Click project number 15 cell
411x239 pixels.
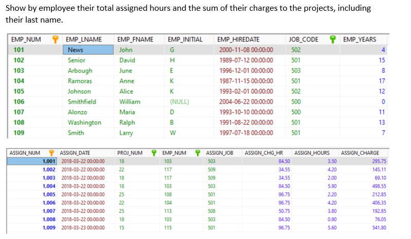tap(137, 228)
